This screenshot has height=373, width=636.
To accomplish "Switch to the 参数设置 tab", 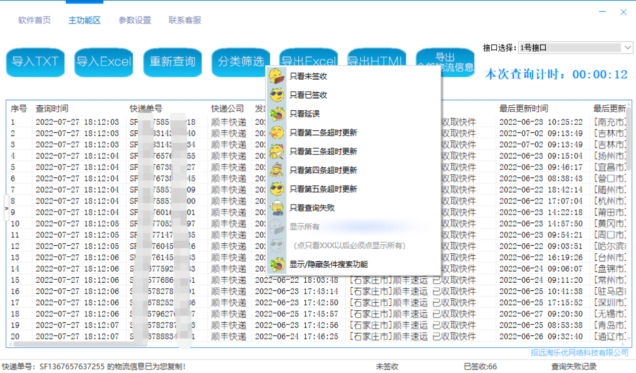I will [x=134, y=21].
